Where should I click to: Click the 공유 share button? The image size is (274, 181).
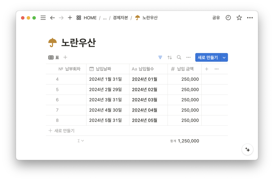coord(216,18)
